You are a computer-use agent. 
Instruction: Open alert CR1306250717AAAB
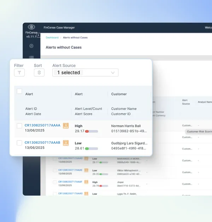coord(42,143)
